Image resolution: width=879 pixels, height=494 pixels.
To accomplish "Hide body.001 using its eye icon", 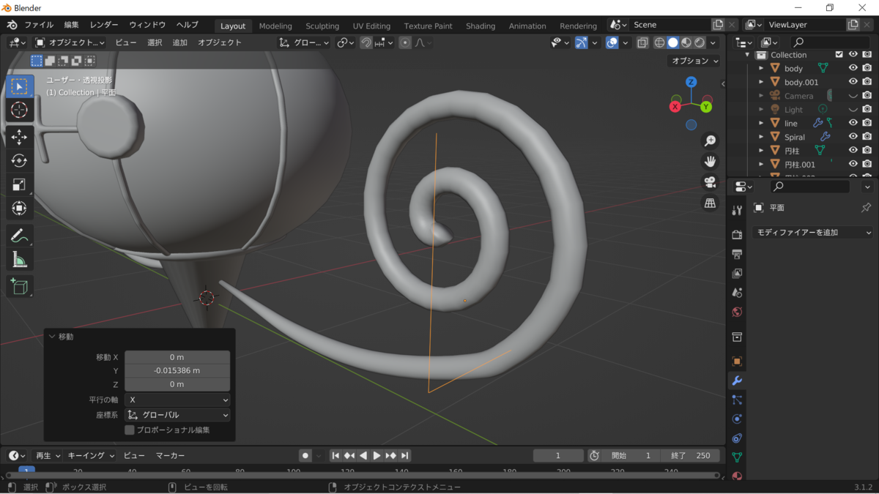I will click(x=853, y=82).
